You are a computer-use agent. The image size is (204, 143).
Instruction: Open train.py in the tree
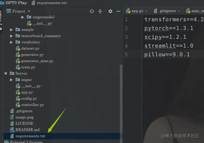click(28, 67)
